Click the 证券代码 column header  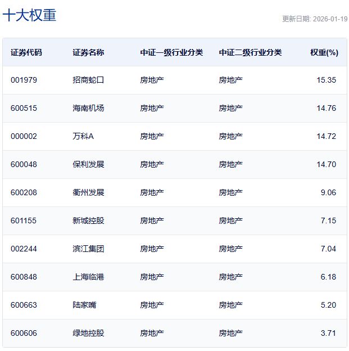[26, 52]
